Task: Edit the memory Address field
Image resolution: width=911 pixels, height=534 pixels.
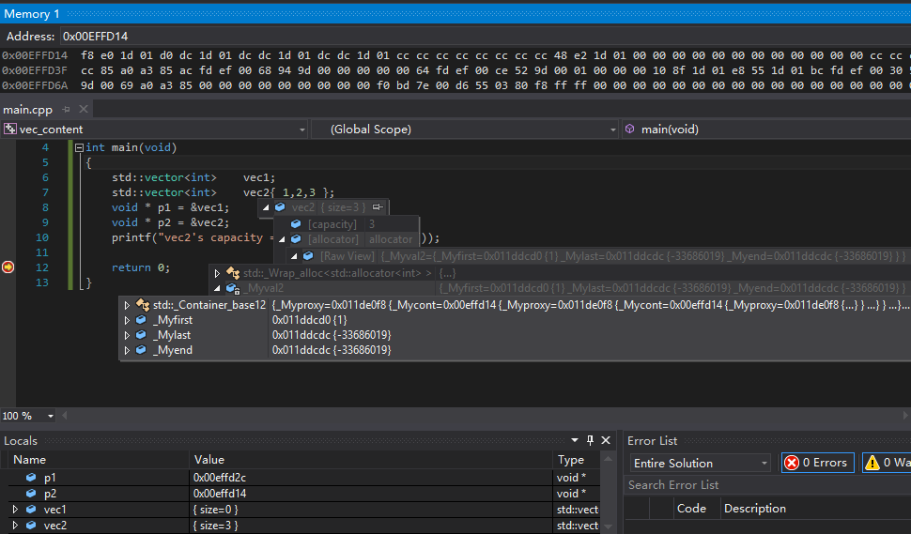Action: 486,36
